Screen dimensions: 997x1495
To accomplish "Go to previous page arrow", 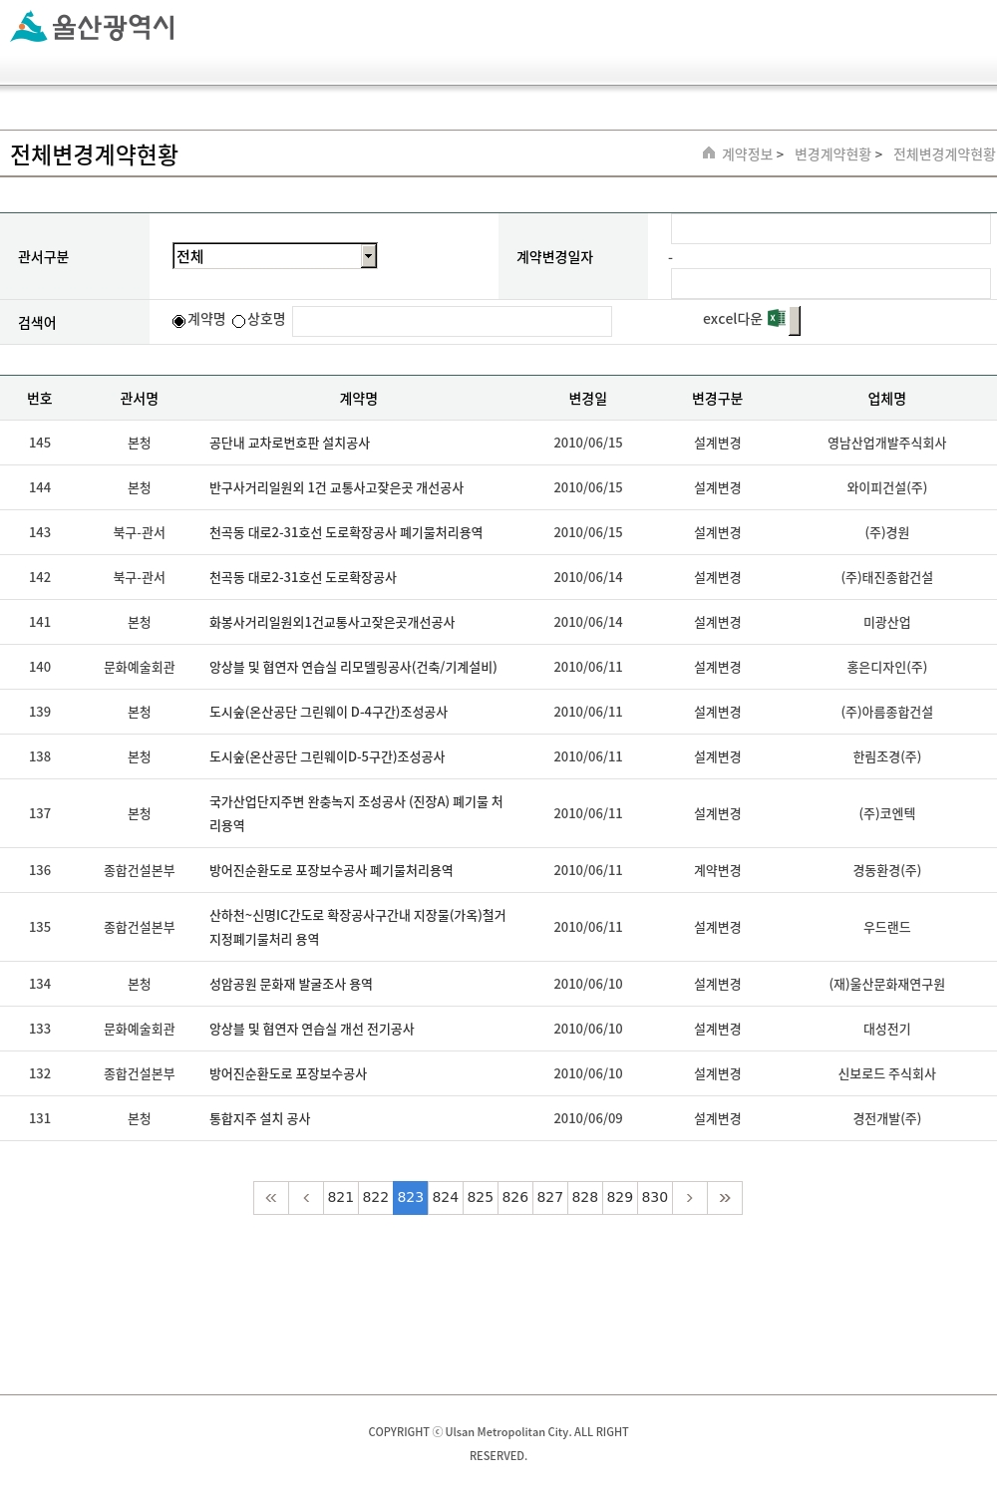I will [x=306, y=1198].
